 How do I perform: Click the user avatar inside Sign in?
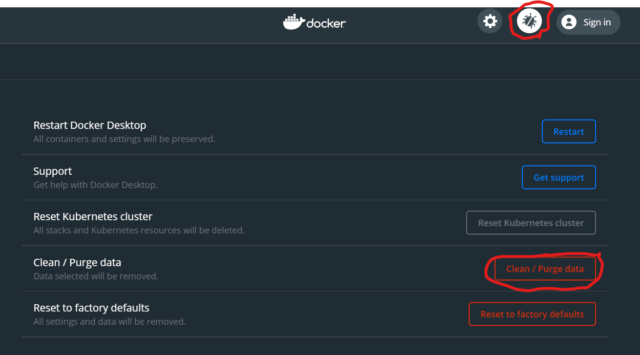click(569, 22)
